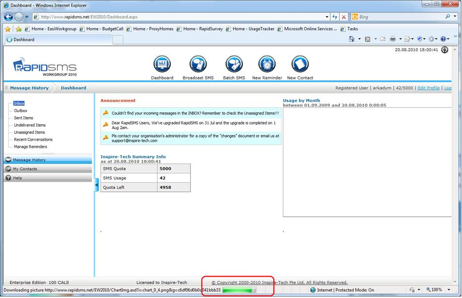Viewport: 462px width, 298px height.
Task: Open the search provider dropdown arrow
Action: [455, 17]
